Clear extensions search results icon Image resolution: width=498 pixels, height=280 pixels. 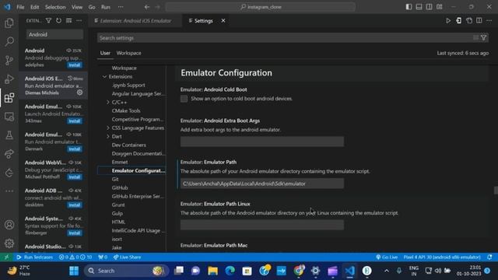69,21
